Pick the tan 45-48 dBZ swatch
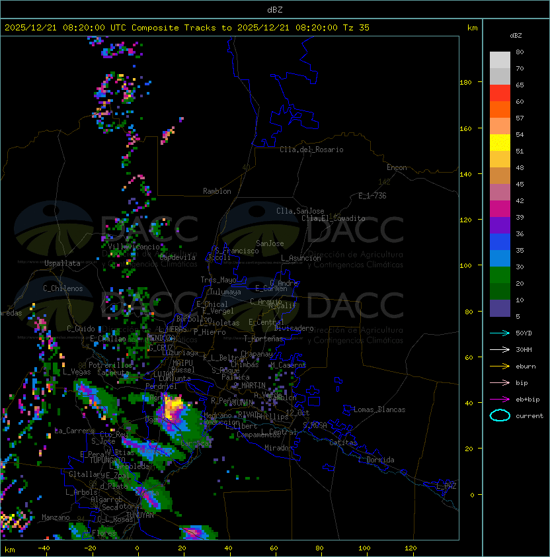The image size is (550, 557). point(500,176)
